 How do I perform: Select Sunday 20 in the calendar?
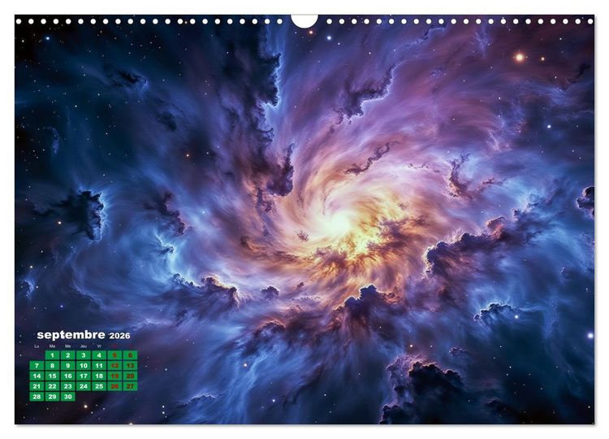click(130, 376)
